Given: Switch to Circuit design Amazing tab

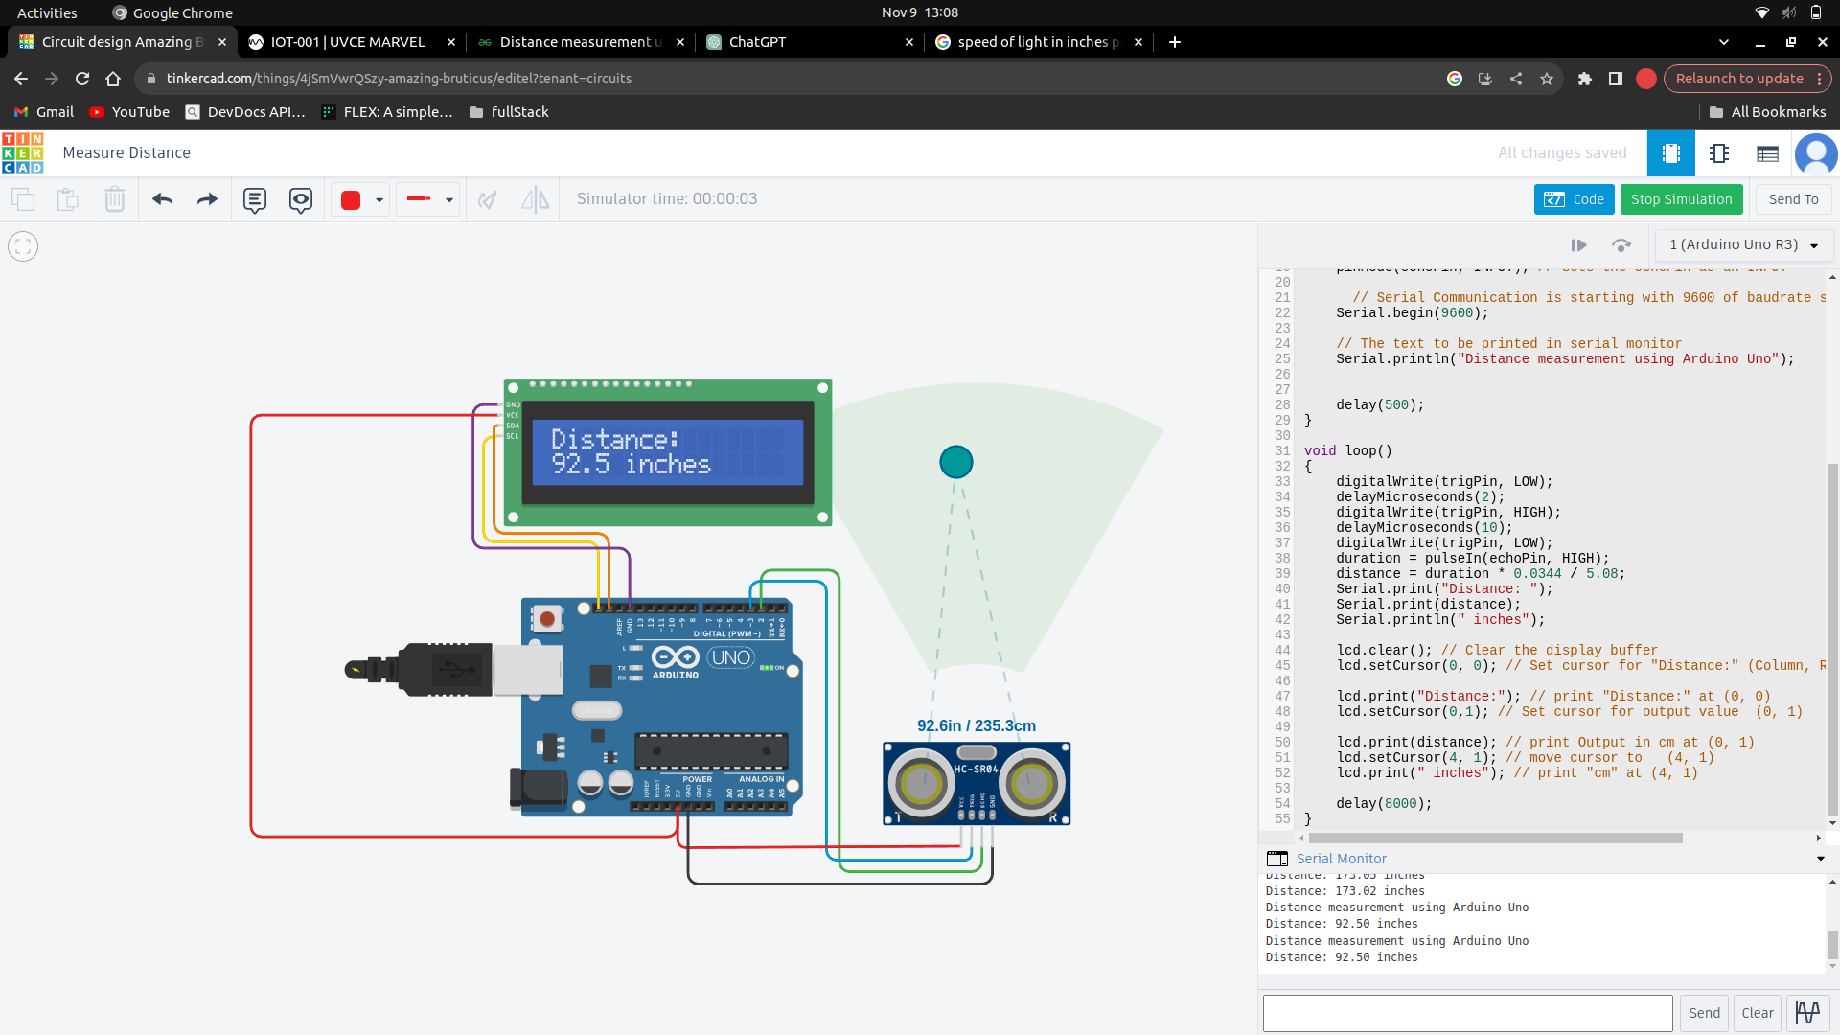Looking at the screenshot, I should point(122,42).
